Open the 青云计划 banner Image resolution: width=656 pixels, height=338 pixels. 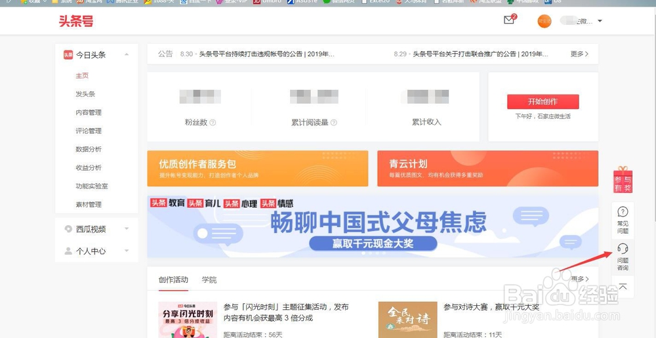pos(488,169)
